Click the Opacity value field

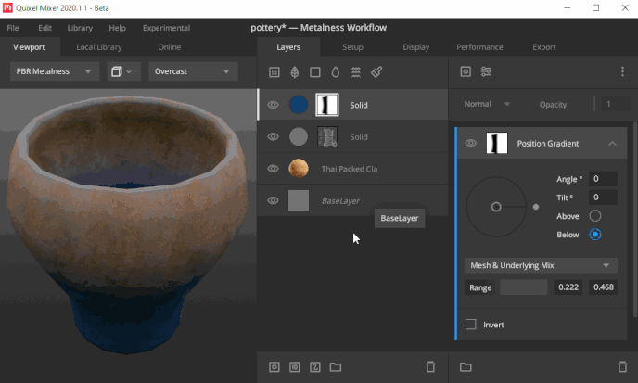point(616,104)
